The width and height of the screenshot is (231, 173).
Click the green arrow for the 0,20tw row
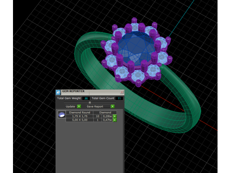point(115,116)
